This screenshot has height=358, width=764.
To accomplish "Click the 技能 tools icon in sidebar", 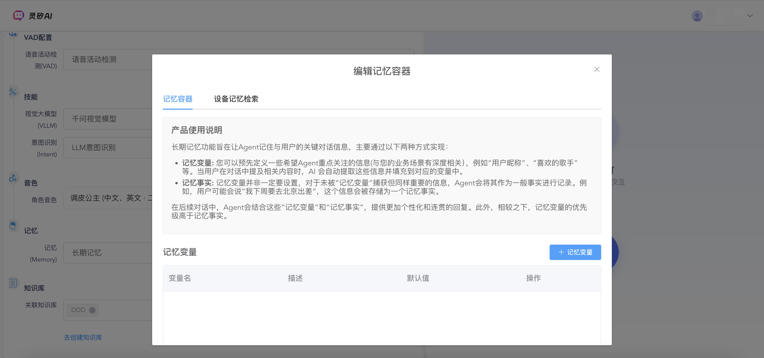I will tap(13, 92).
